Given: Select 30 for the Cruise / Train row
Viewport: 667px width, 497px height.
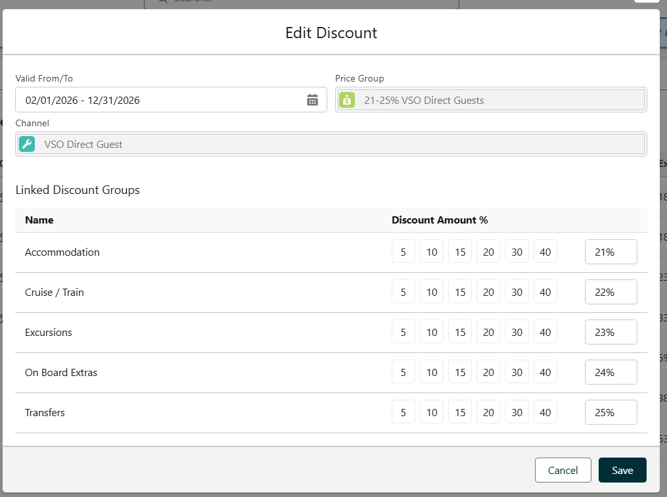Looking at the screenshot, I should 517,292.
